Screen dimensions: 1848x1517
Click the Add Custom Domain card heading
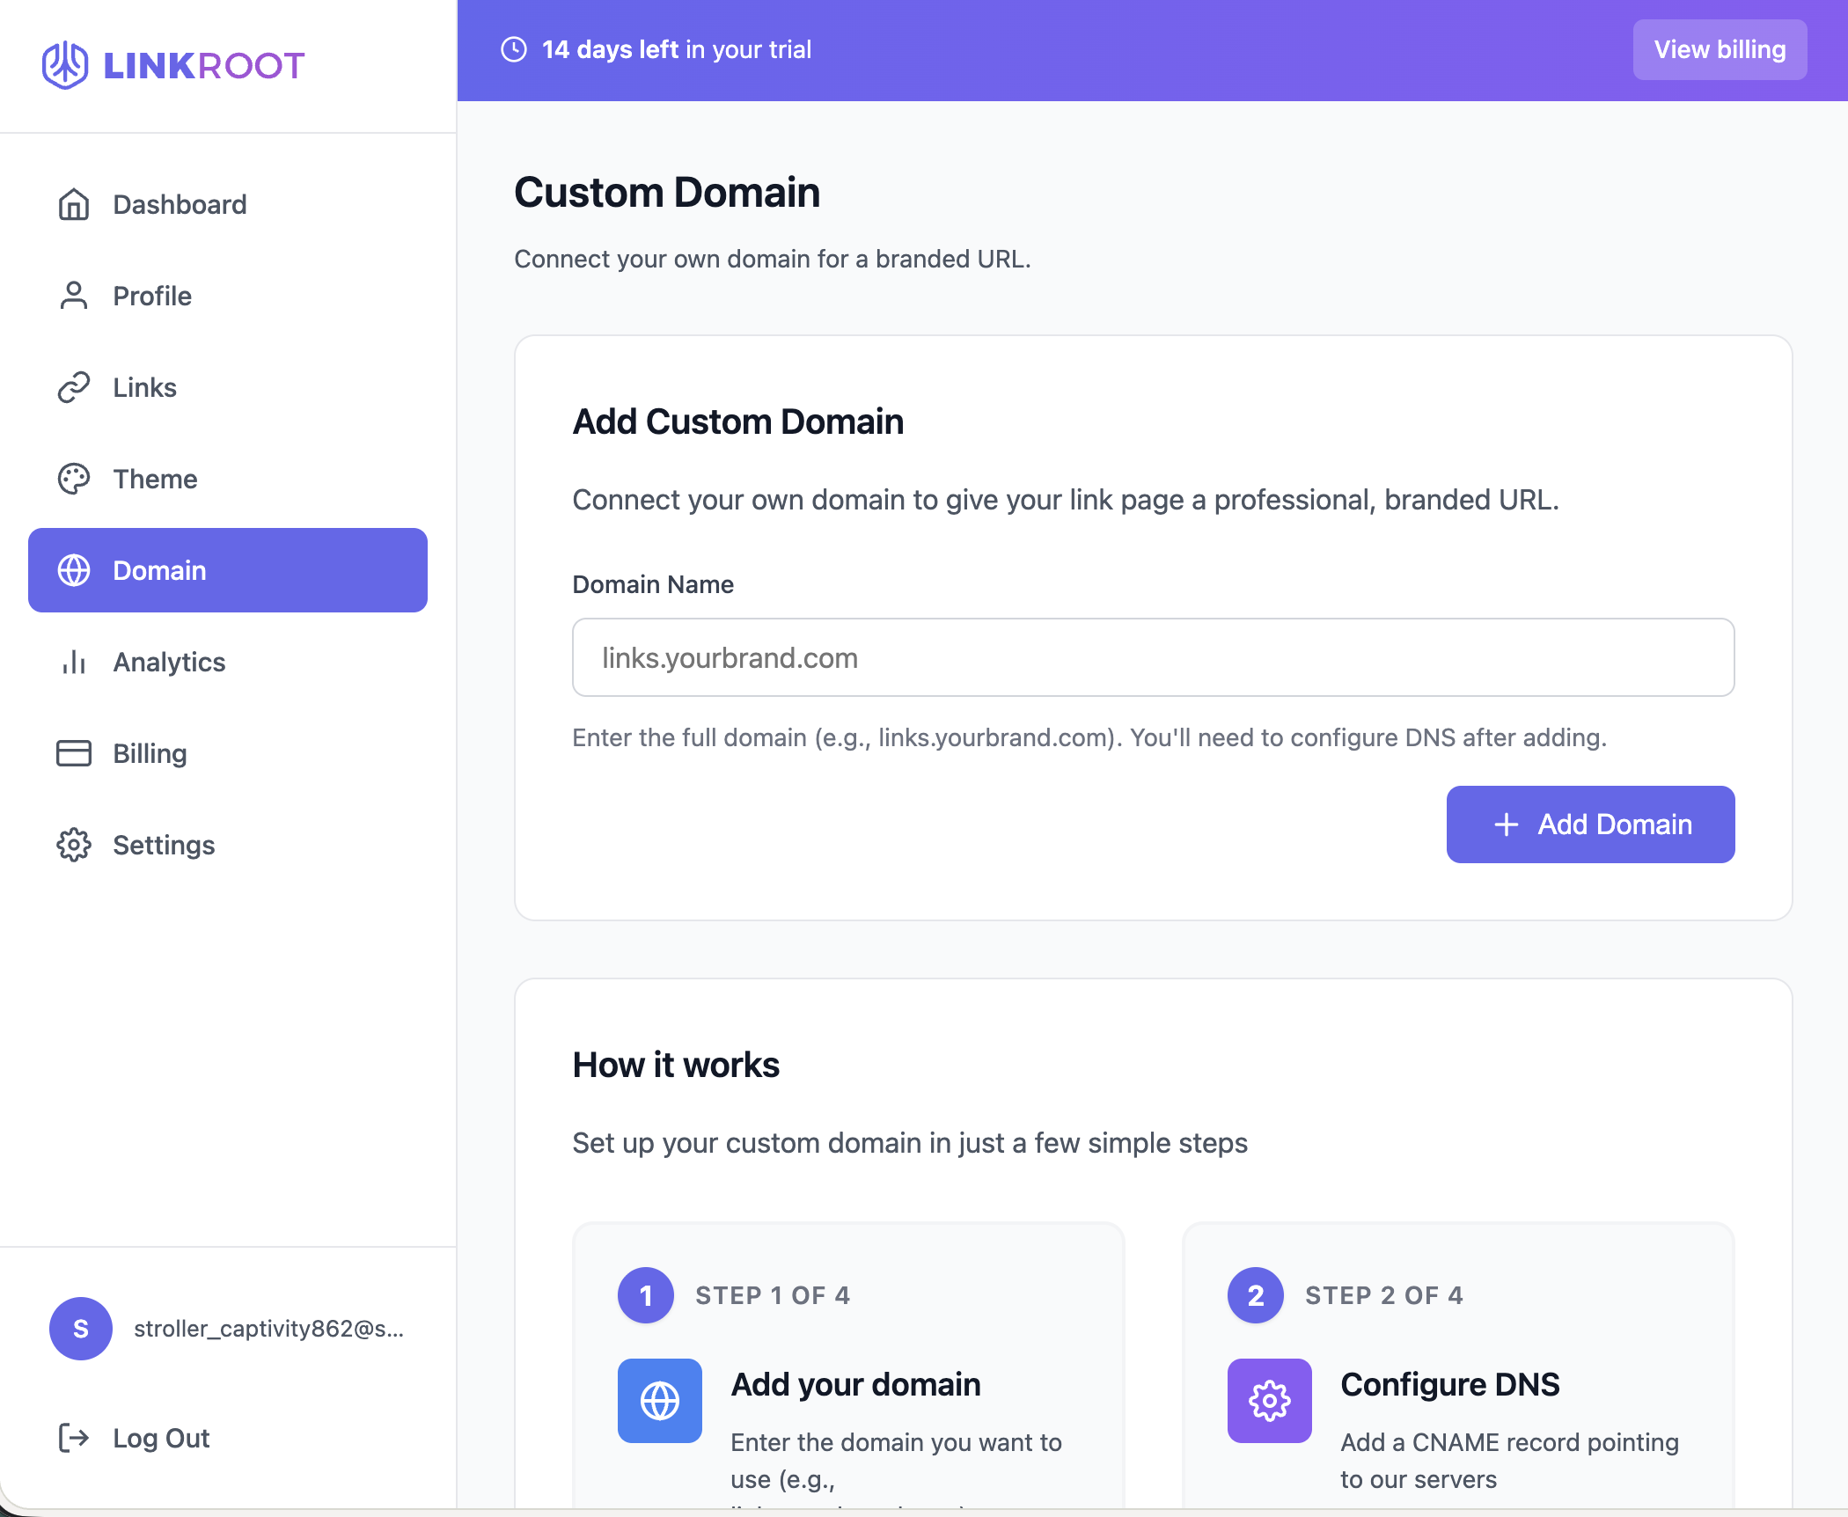pyautogui.click(x=738, y=421)
